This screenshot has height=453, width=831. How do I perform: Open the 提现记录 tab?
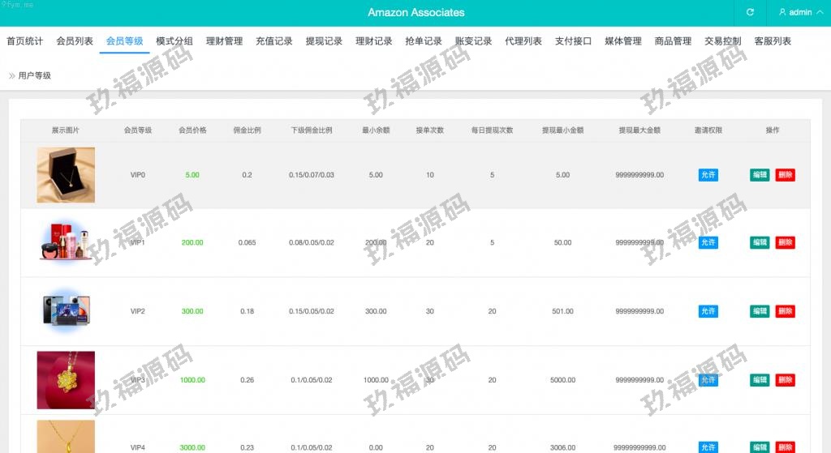point(324,41)
